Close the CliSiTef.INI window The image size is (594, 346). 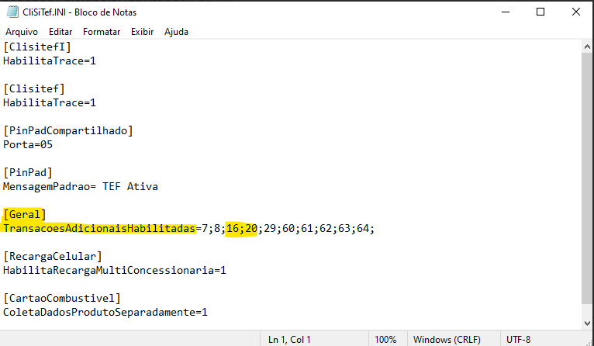(576, 12)
